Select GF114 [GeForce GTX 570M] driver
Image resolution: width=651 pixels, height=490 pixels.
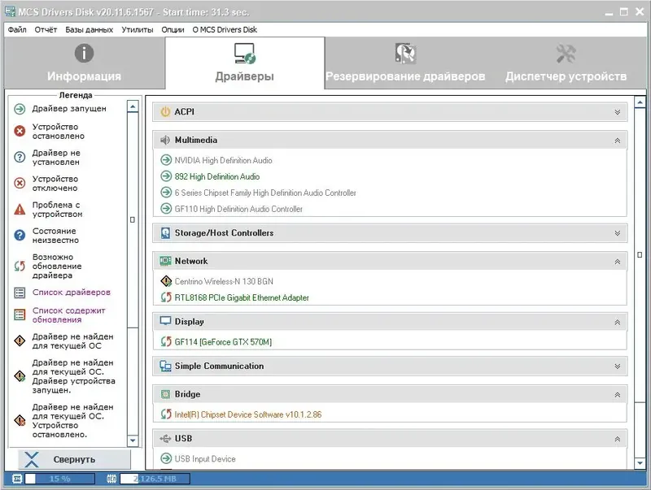coord(223,342)
